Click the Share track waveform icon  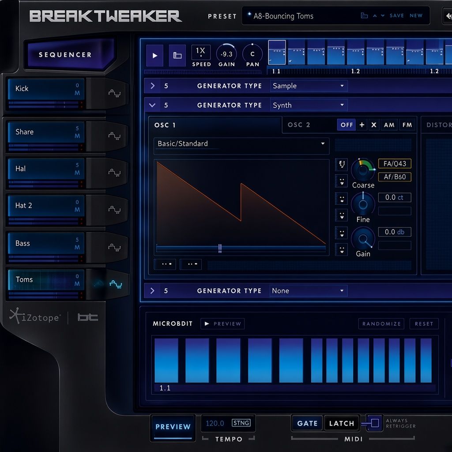pyautogui.click(x=114, y=136)
